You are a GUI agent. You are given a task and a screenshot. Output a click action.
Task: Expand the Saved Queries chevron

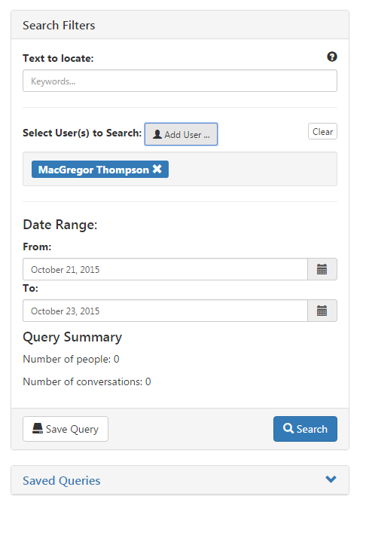tap(331, 479)
